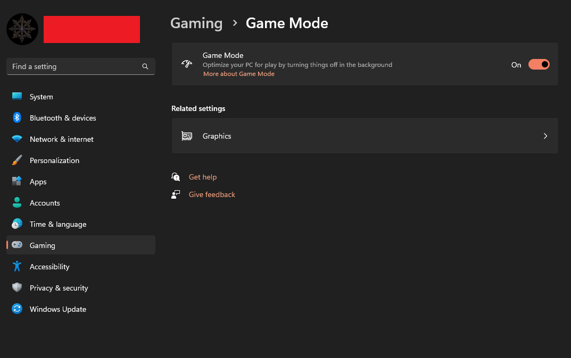This screenshot has width=571, height=358.
Task: Go to Bluetooth & devices
Action: pyautogui.click(x=81, y=118)
